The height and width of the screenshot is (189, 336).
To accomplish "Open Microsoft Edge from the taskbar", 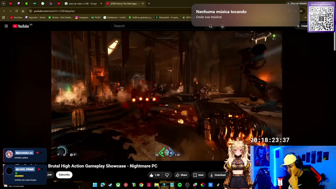I will coord(103,185).
